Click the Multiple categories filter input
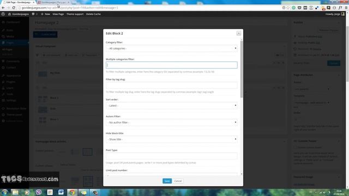349x196 pixels. point(172,65)
